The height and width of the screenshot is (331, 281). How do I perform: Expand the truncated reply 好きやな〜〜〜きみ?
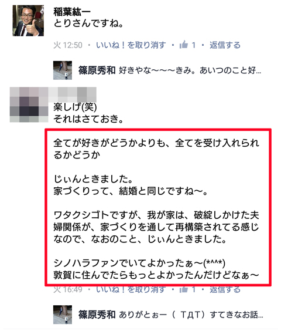click(190, 70)
